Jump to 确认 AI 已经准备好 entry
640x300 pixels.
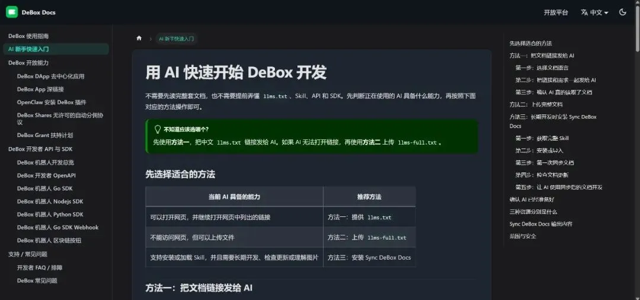[532, 200]
